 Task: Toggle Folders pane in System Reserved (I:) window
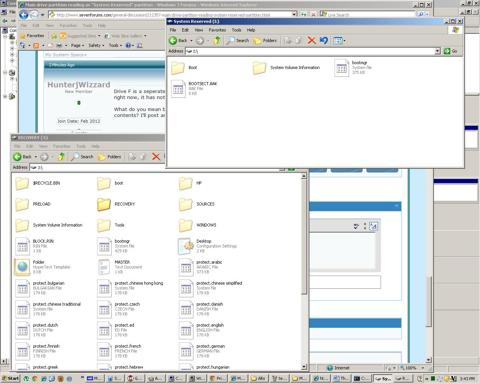coord(265,40)
